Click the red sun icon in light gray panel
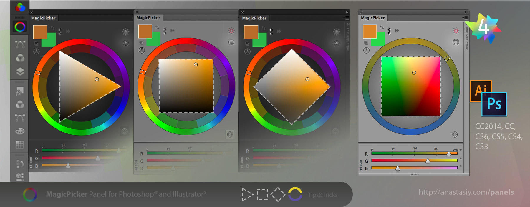The width and height of the screenshot is (530, 207). point(456,31)
